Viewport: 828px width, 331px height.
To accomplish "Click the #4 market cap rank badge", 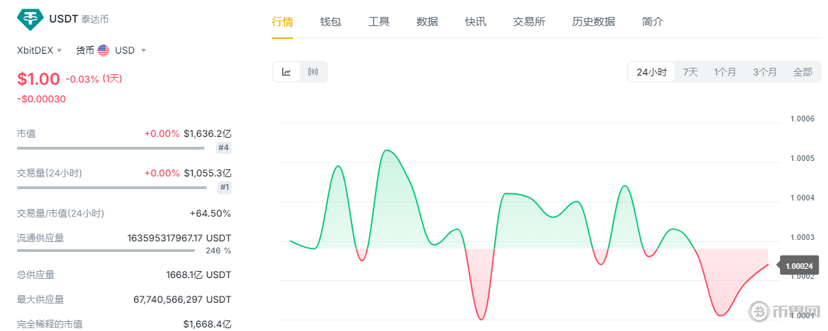I will (x=224, y=148).
